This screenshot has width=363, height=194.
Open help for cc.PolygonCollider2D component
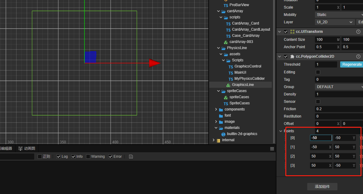tap(358, 56)
